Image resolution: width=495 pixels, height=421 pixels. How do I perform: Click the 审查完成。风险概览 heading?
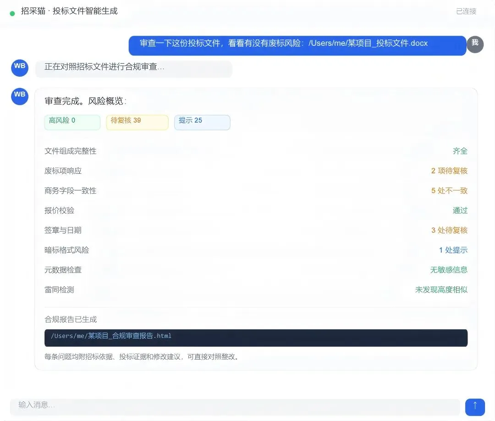point(85,101)
